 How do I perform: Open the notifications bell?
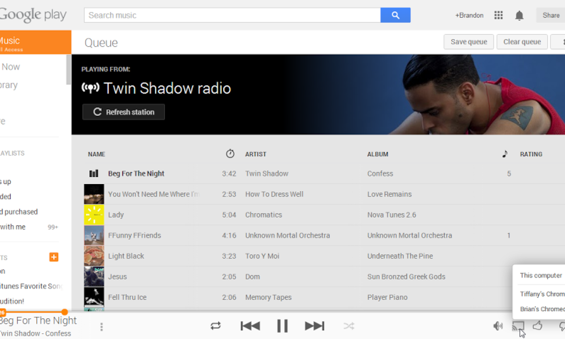tap(519, 16)
